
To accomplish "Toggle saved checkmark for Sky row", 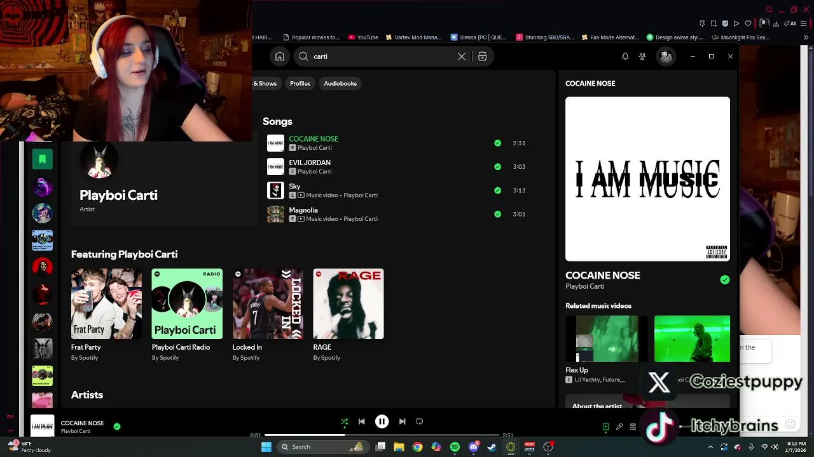I will pos(497,190).
